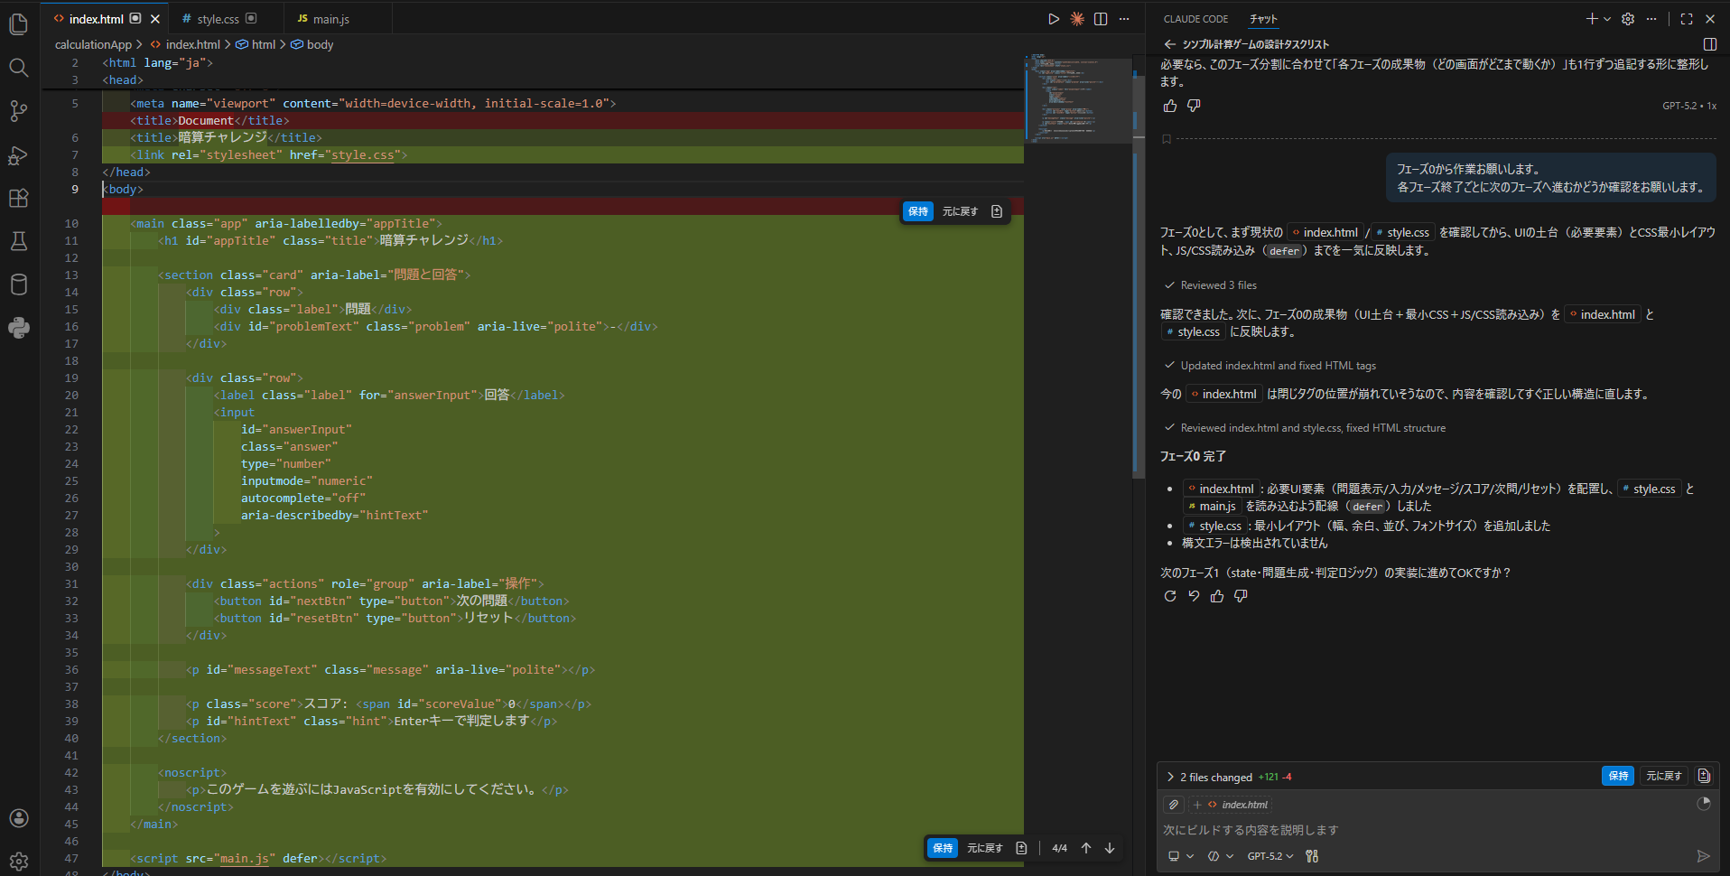Dislike the Phase 0 completed response
The image size is (1730, 876).
(1241, 596)
